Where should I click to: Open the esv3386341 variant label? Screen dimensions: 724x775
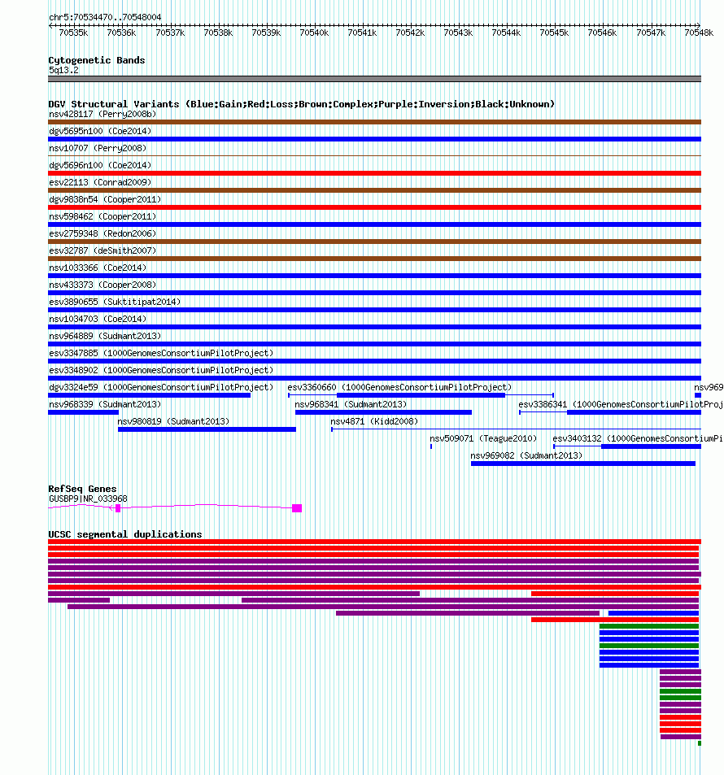[621, 404]
